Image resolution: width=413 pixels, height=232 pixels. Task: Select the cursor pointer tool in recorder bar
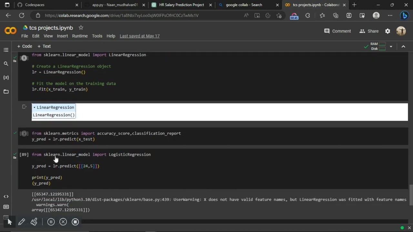[x=9, y=222]
